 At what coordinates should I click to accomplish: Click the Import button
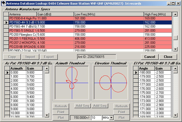pyautogui.click(x=30, y=57)
